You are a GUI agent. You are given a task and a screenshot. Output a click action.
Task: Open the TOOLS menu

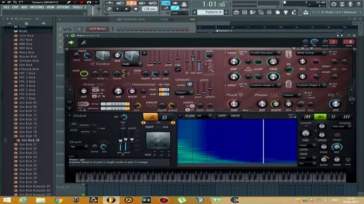77,7
